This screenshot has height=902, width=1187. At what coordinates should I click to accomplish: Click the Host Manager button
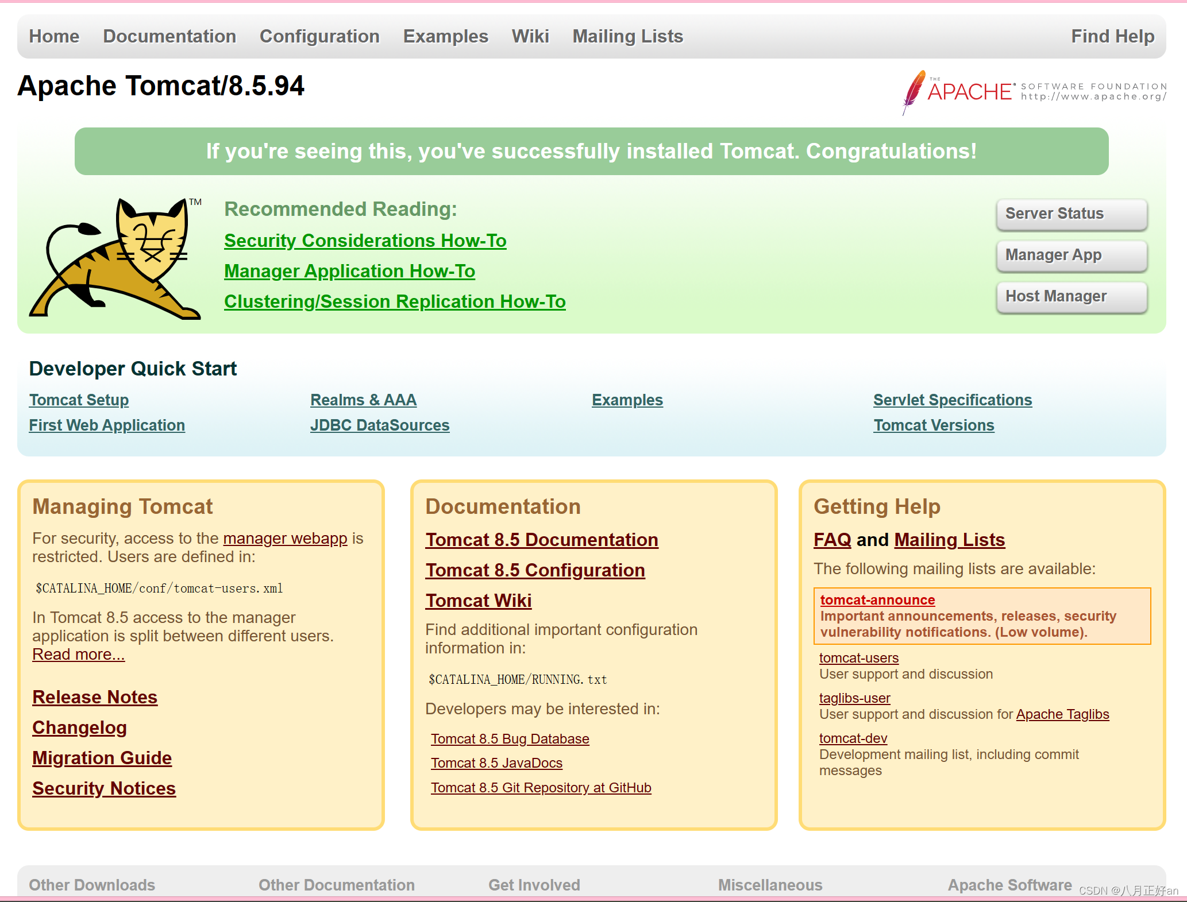coord(1072,296)
